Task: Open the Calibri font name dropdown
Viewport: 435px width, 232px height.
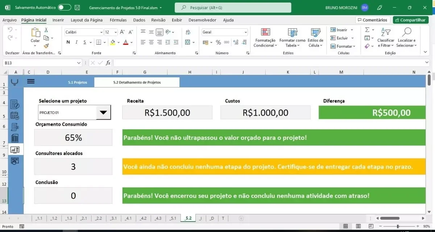Action: click(x=101, y=32)
